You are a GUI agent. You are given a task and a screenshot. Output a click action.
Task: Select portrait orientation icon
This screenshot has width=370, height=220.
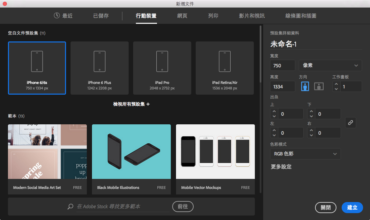point(305,86)
